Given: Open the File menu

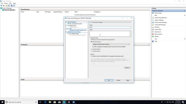Looking at the screenshot, I should [2, 3].
